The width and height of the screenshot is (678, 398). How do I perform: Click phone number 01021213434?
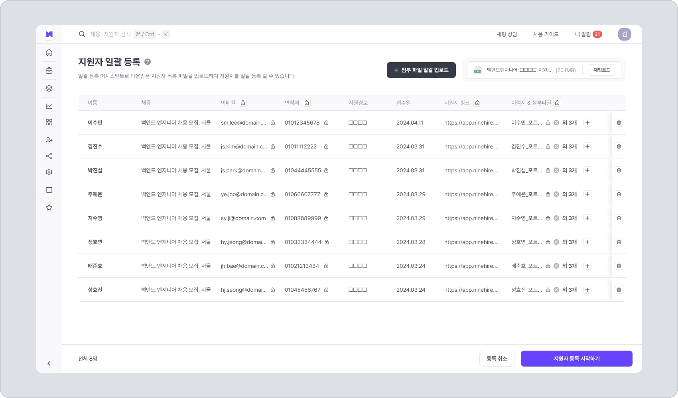302,266
